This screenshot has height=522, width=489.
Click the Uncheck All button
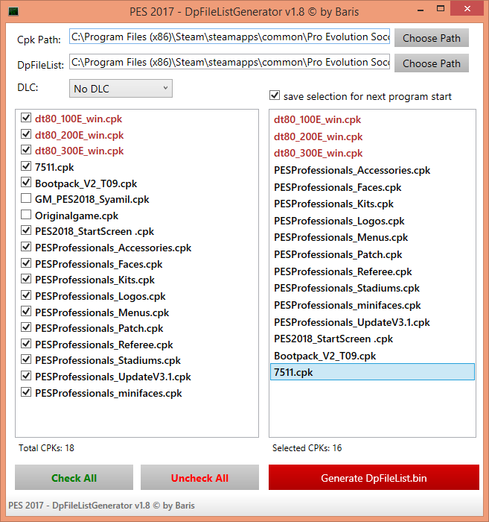(199, 477)
